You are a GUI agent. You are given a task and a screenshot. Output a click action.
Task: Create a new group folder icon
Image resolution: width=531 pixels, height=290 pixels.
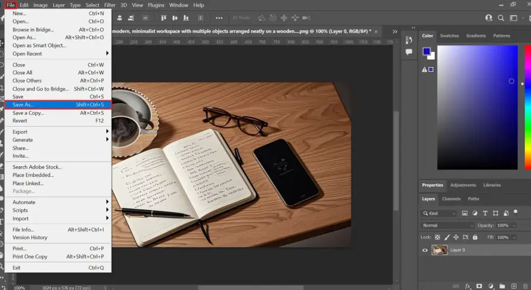point(502,286)
